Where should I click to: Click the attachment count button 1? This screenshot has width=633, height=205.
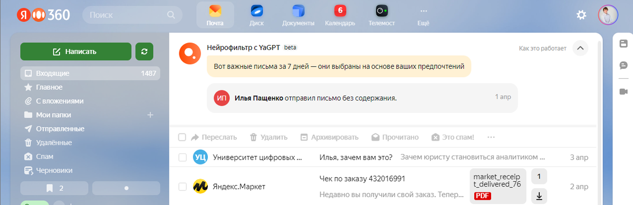coord(539,176)
